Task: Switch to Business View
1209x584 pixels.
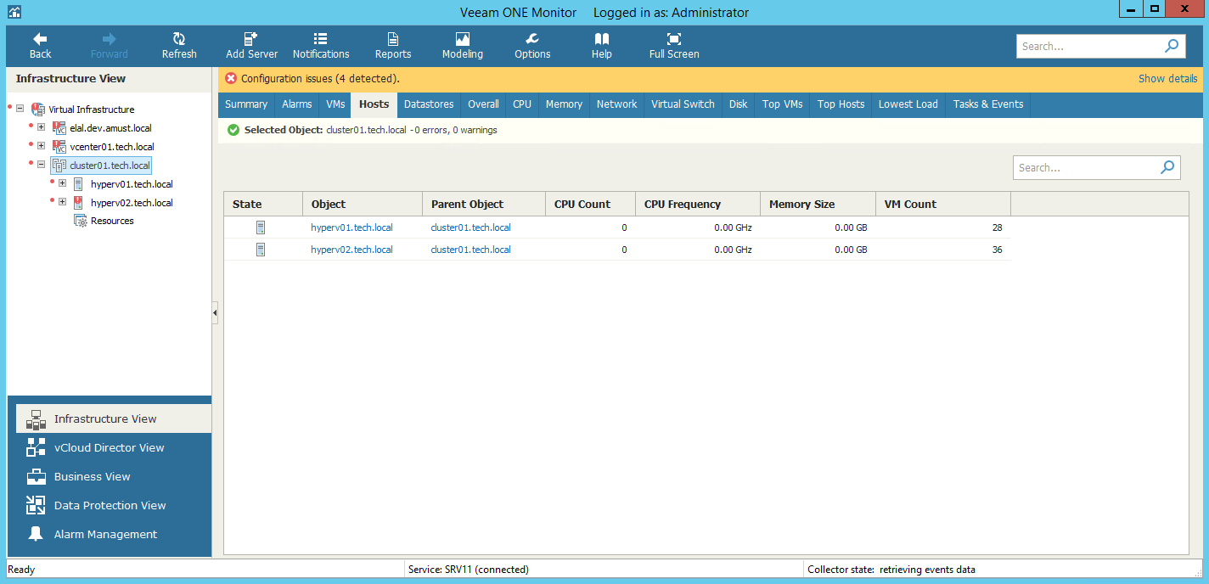Action: [114, 476]
